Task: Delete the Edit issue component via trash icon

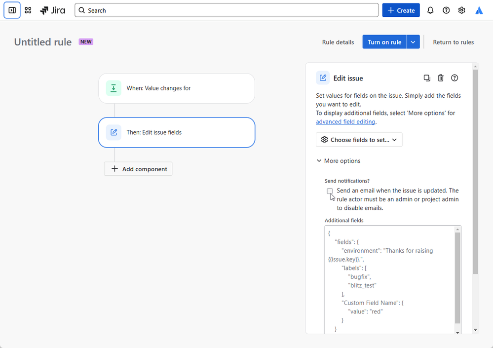Action: coord(441,78)
